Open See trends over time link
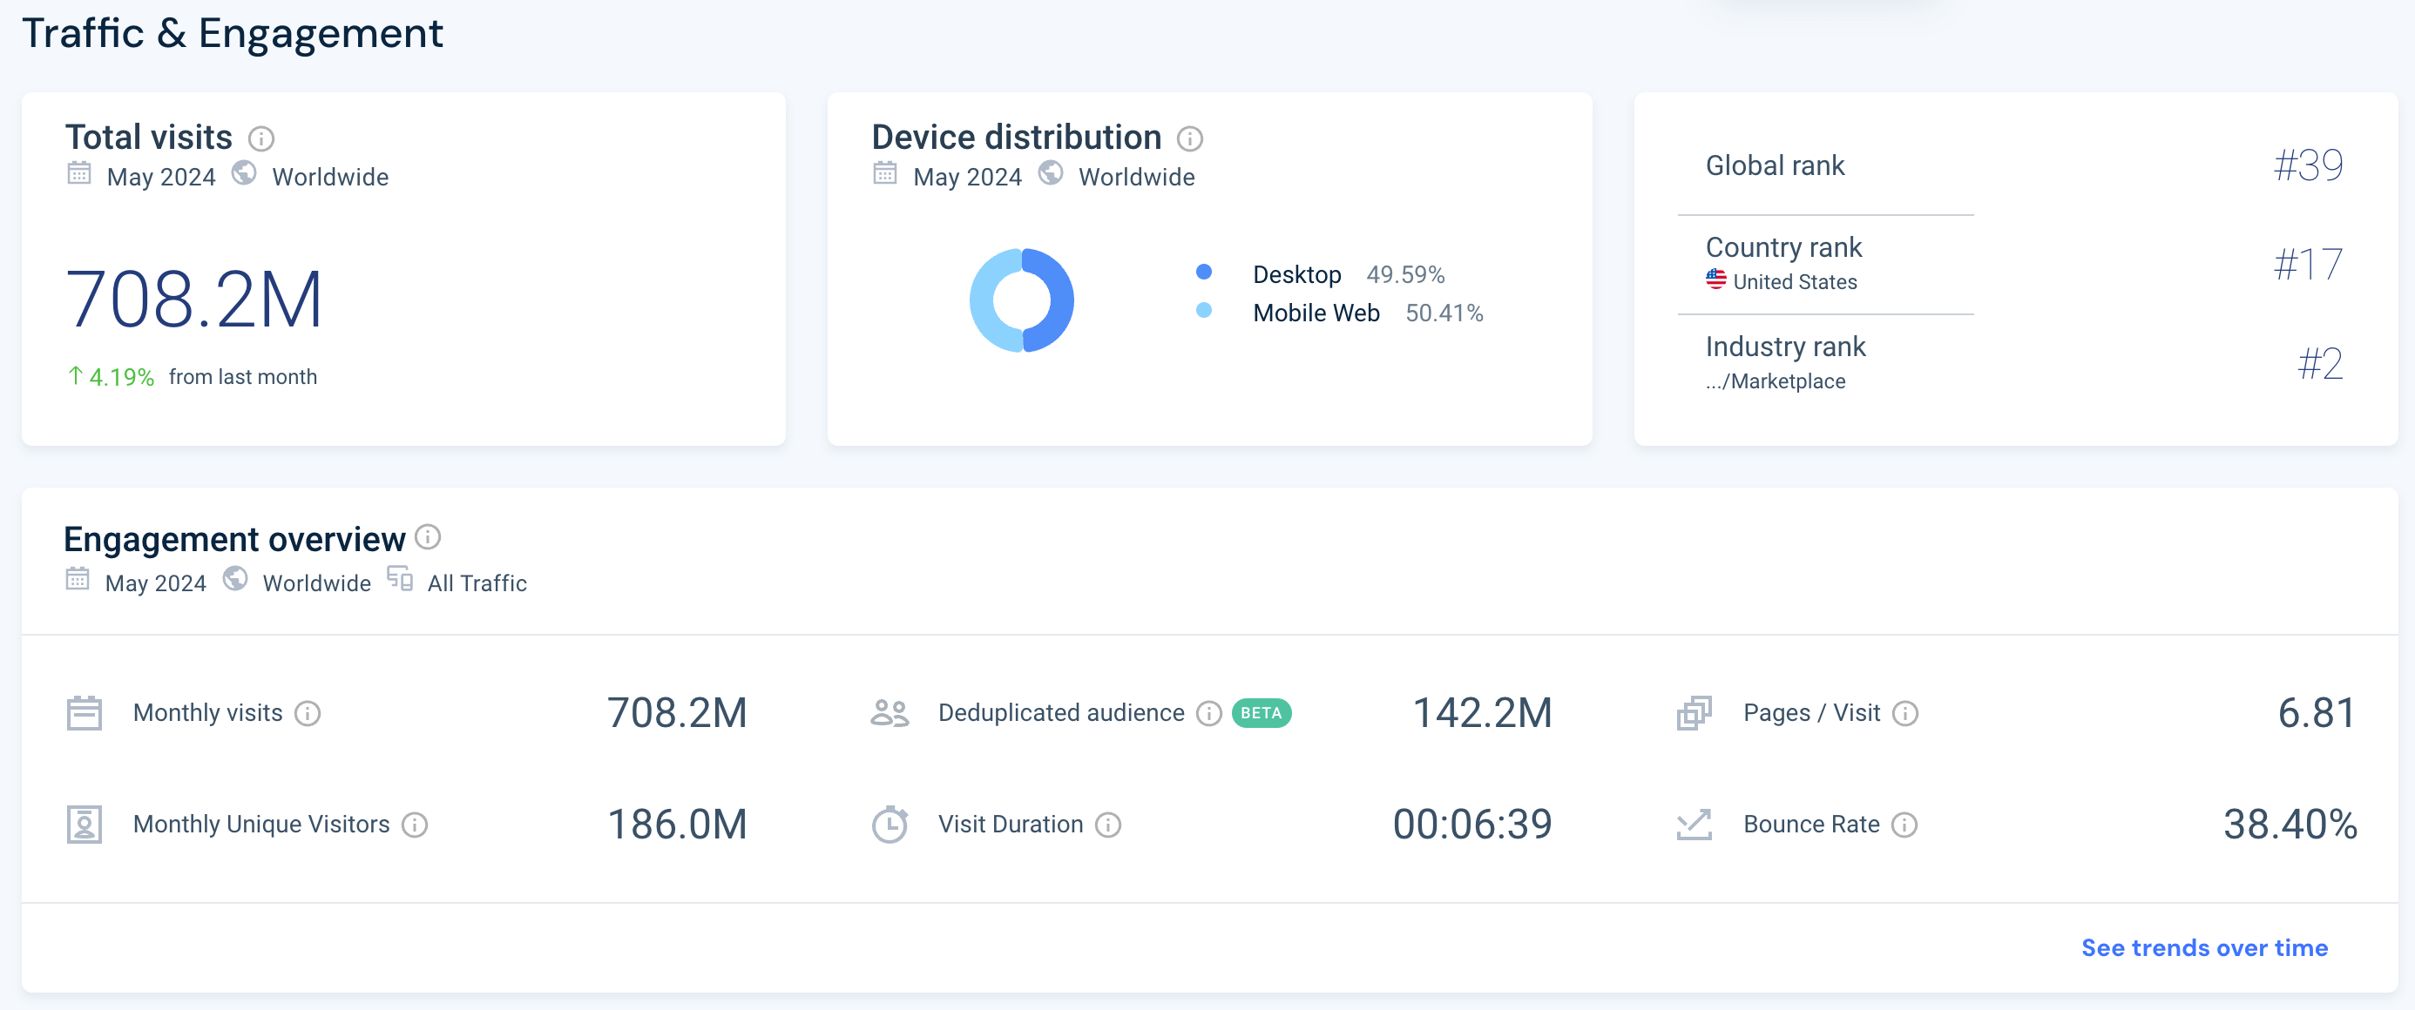 (2204, 948)
